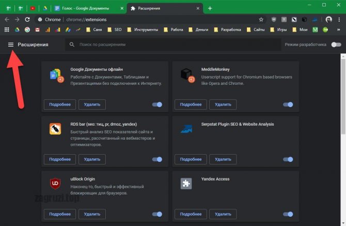Open the orange Google Analytics bookmark
Image resolution: width=346 pixels, height=226 pixels.
point(48,29)
